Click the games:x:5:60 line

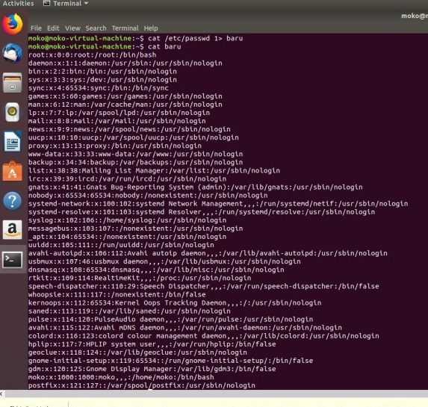coord(125,96)
